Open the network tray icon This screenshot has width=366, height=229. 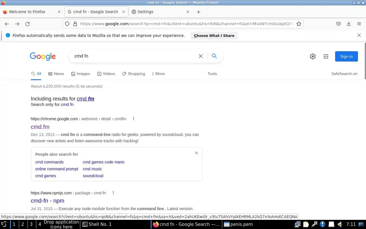pos(298,224)
